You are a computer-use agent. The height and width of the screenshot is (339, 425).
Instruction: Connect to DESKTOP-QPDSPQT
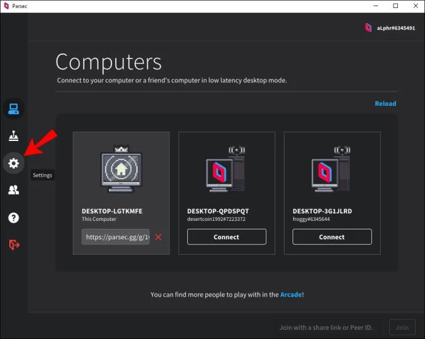click(227, 237)
